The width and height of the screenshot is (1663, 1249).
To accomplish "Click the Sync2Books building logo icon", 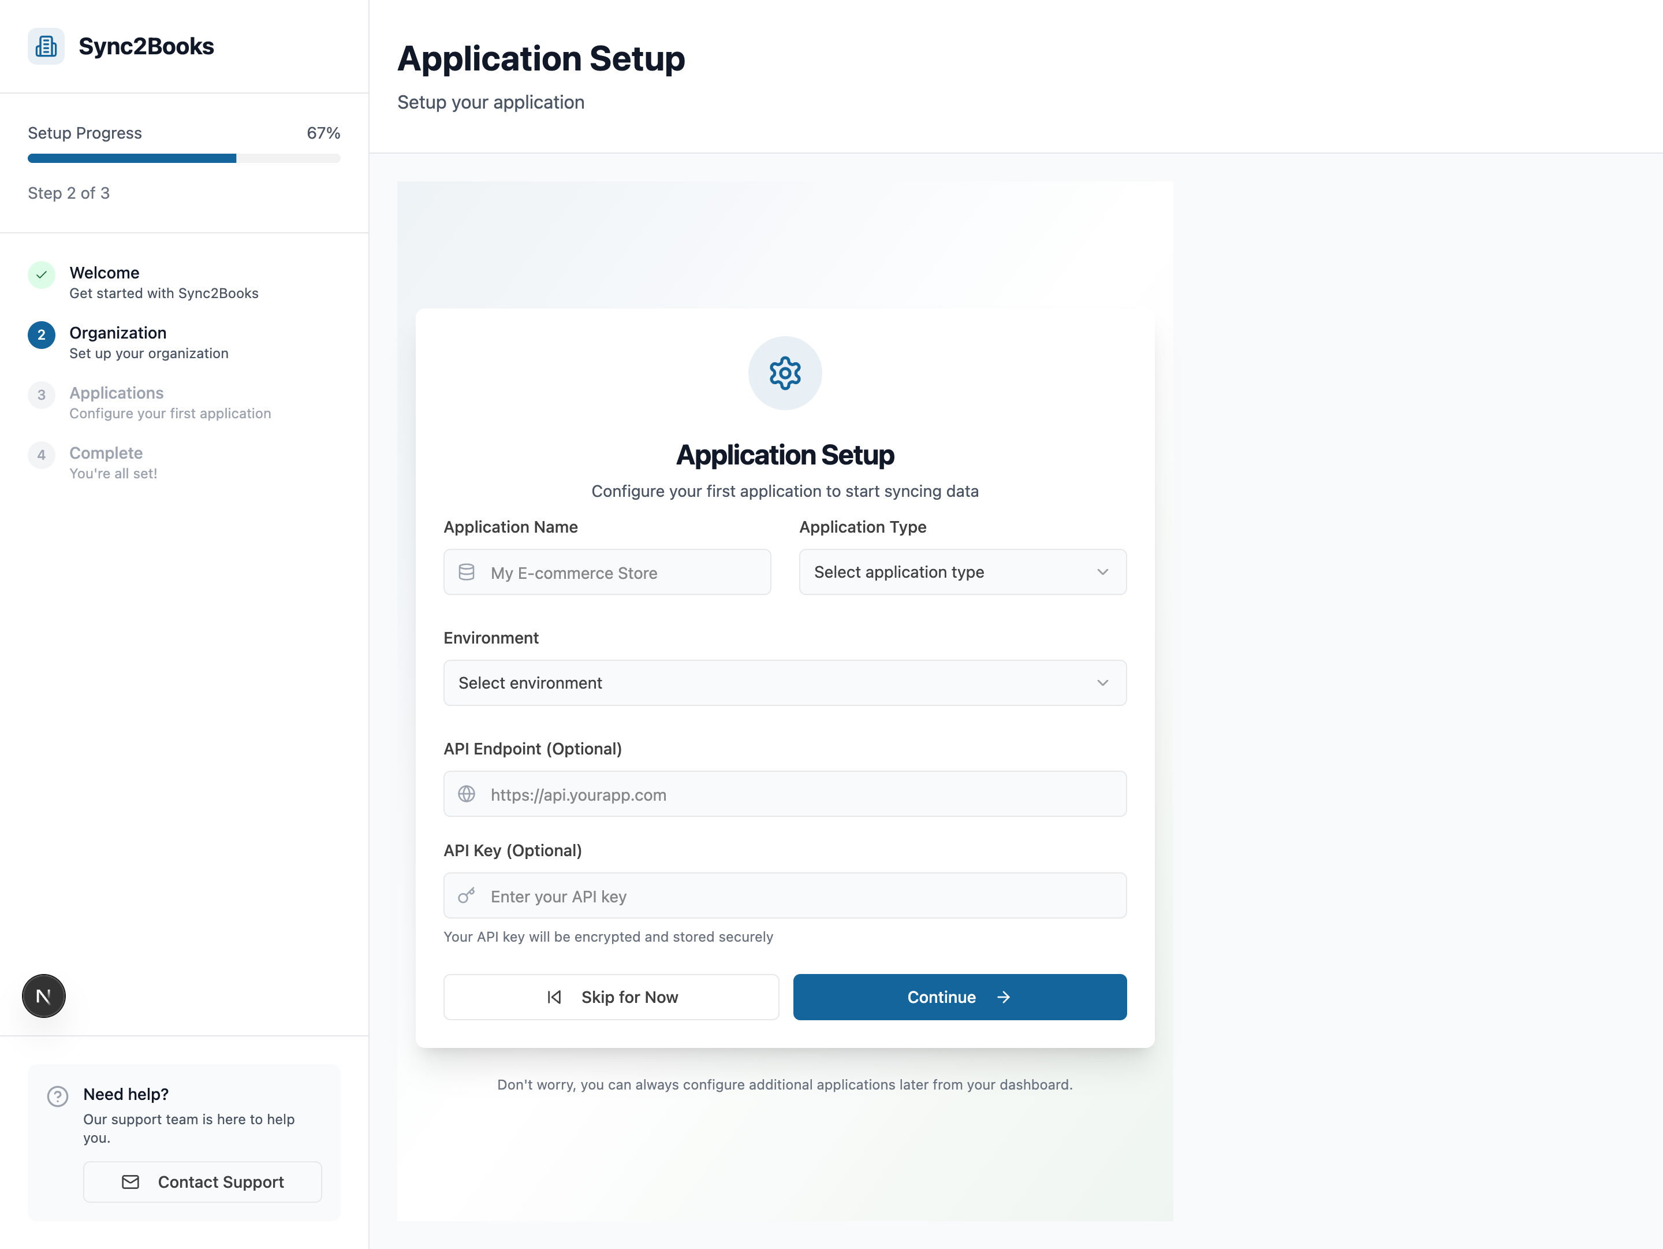I will pos(46,46).
